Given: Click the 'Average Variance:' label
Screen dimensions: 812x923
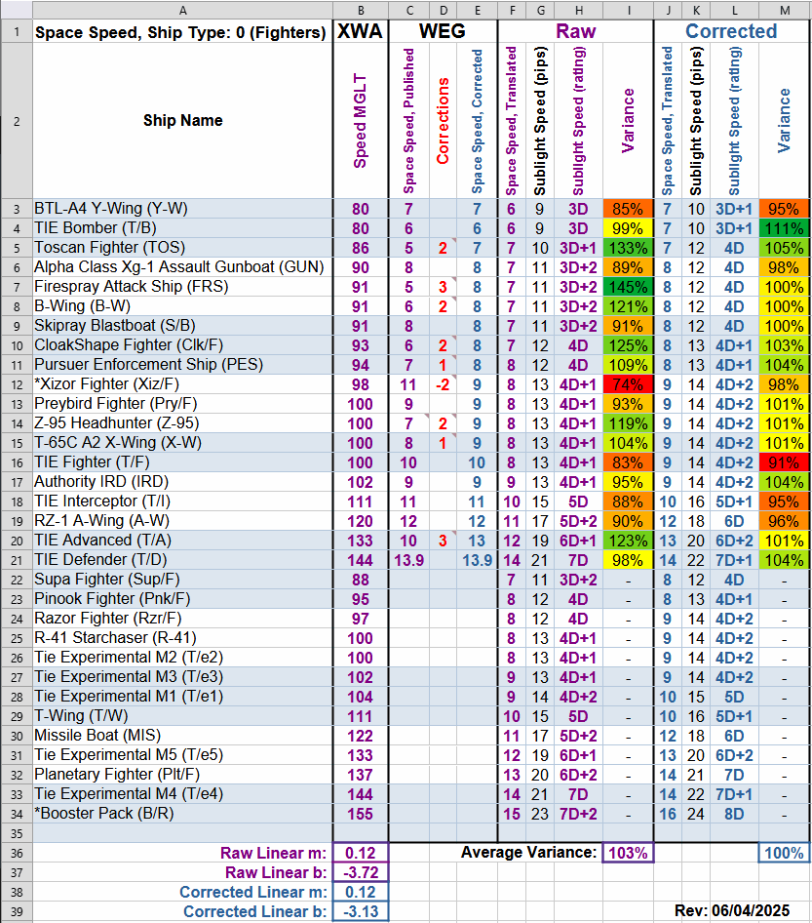Looking at the screenshot, I should tap(528, 853).
